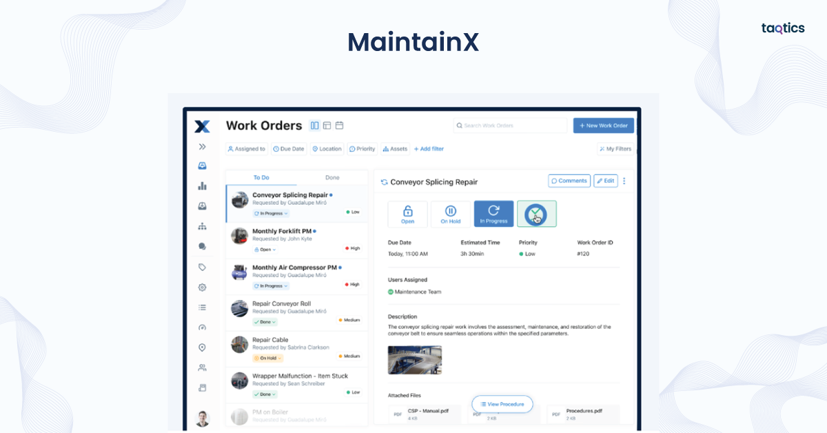Open the Priority filter dropdown
This screenshot has width=827, height=433.
[x=362, y=149]
